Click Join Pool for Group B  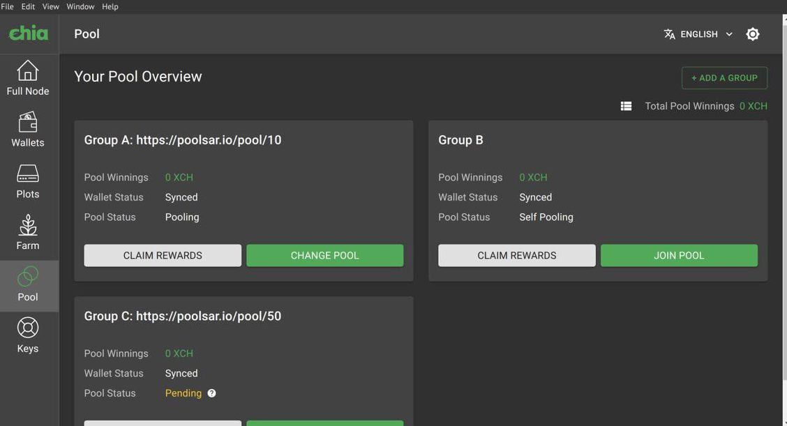679,255
